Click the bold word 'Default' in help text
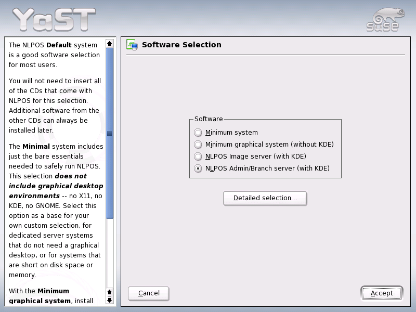 pos(59,45)
